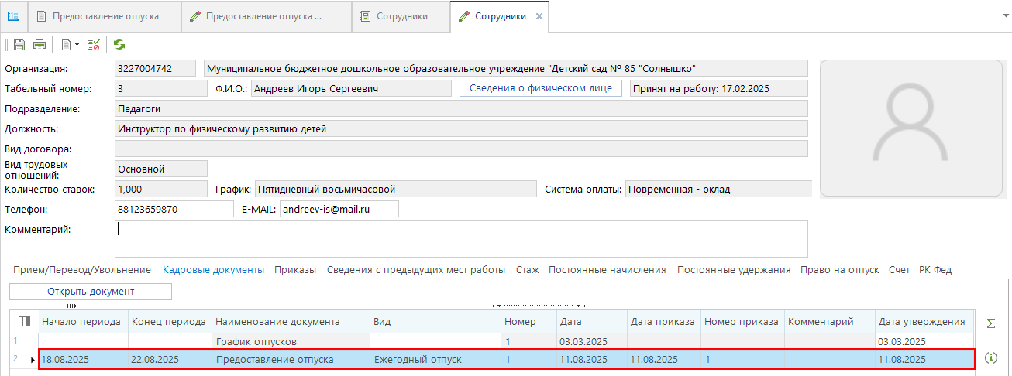Viewport: 1012px width, 376px height.
Task: Click the Должность field
Action: (x=461, y=128)
